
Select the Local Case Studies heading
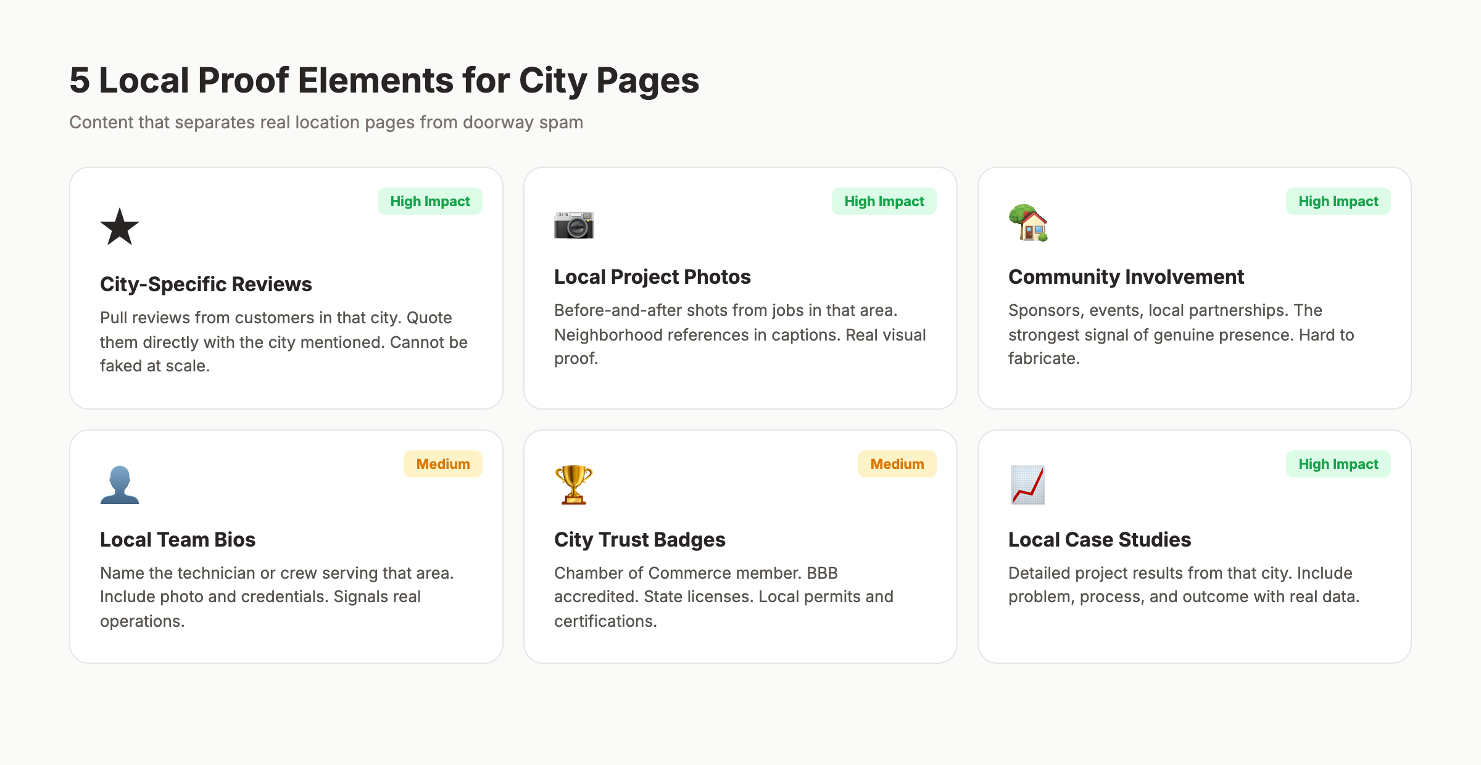point(1100,539)
